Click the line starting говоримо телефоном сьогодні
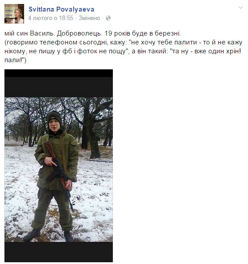Viewport: 248px width, 264px height. (x=123, y=42)
